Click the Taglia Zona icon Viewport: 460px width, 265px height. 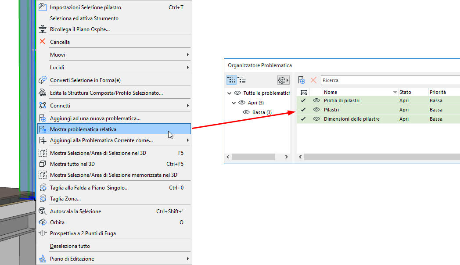(x=43, y=198)
